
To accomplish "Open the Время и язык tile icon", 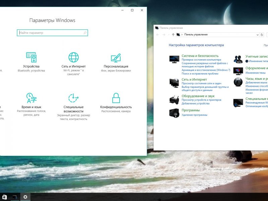I will (x=31, y=98).
